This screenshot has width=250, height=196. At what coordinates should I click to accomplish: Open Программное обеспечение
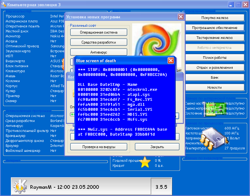(x=215, y=28)
